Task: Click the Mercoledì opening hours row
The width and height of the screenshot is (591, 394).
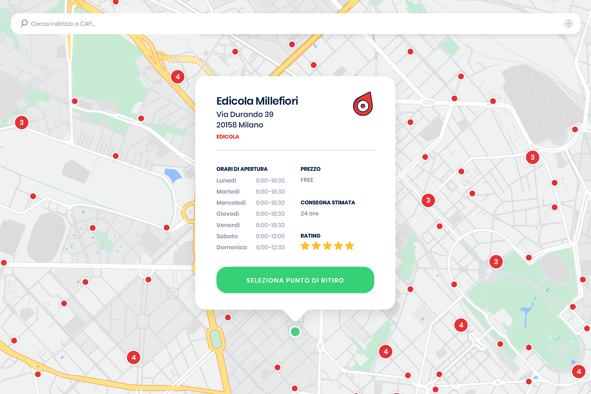Action: coord(250,203)
